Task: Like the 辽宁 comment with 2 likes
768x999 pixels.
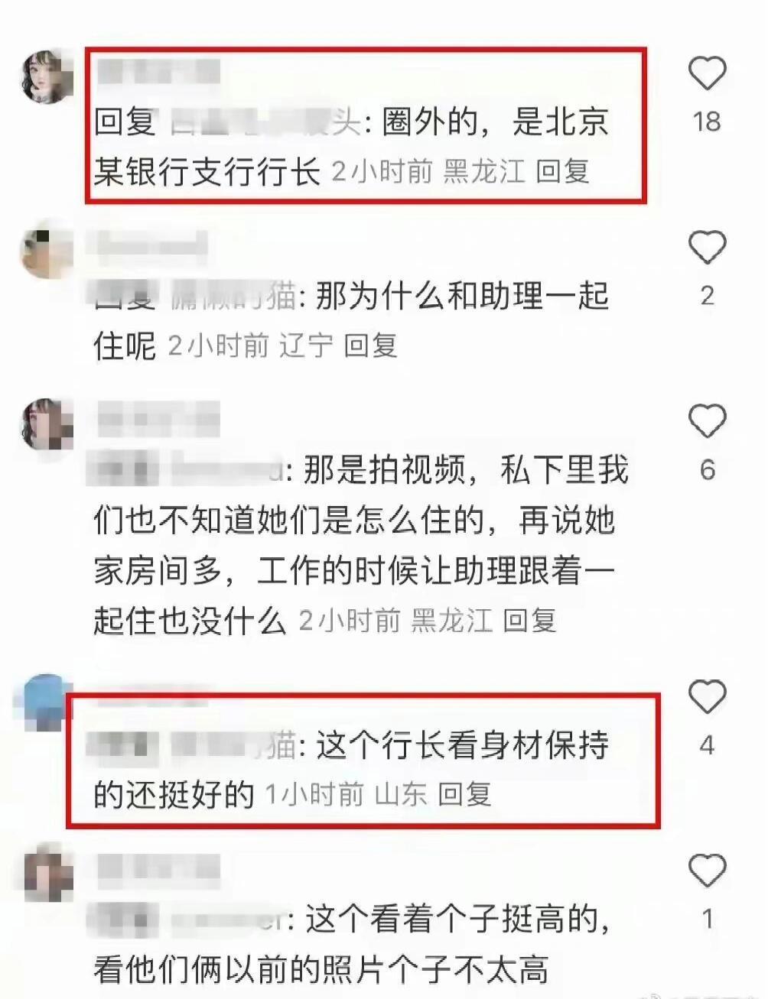Action: 707,247
